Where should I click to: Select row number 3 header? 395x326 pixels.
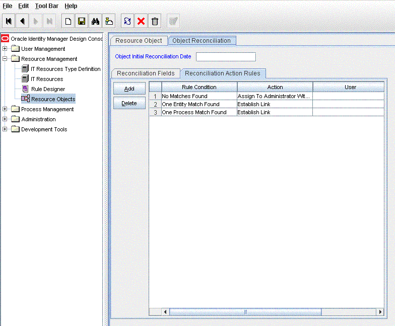point(155,112)
